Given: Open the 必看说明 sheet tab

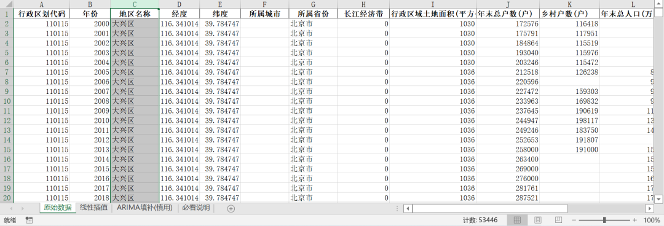Looking at the screenshot, I should coord(196,208).
